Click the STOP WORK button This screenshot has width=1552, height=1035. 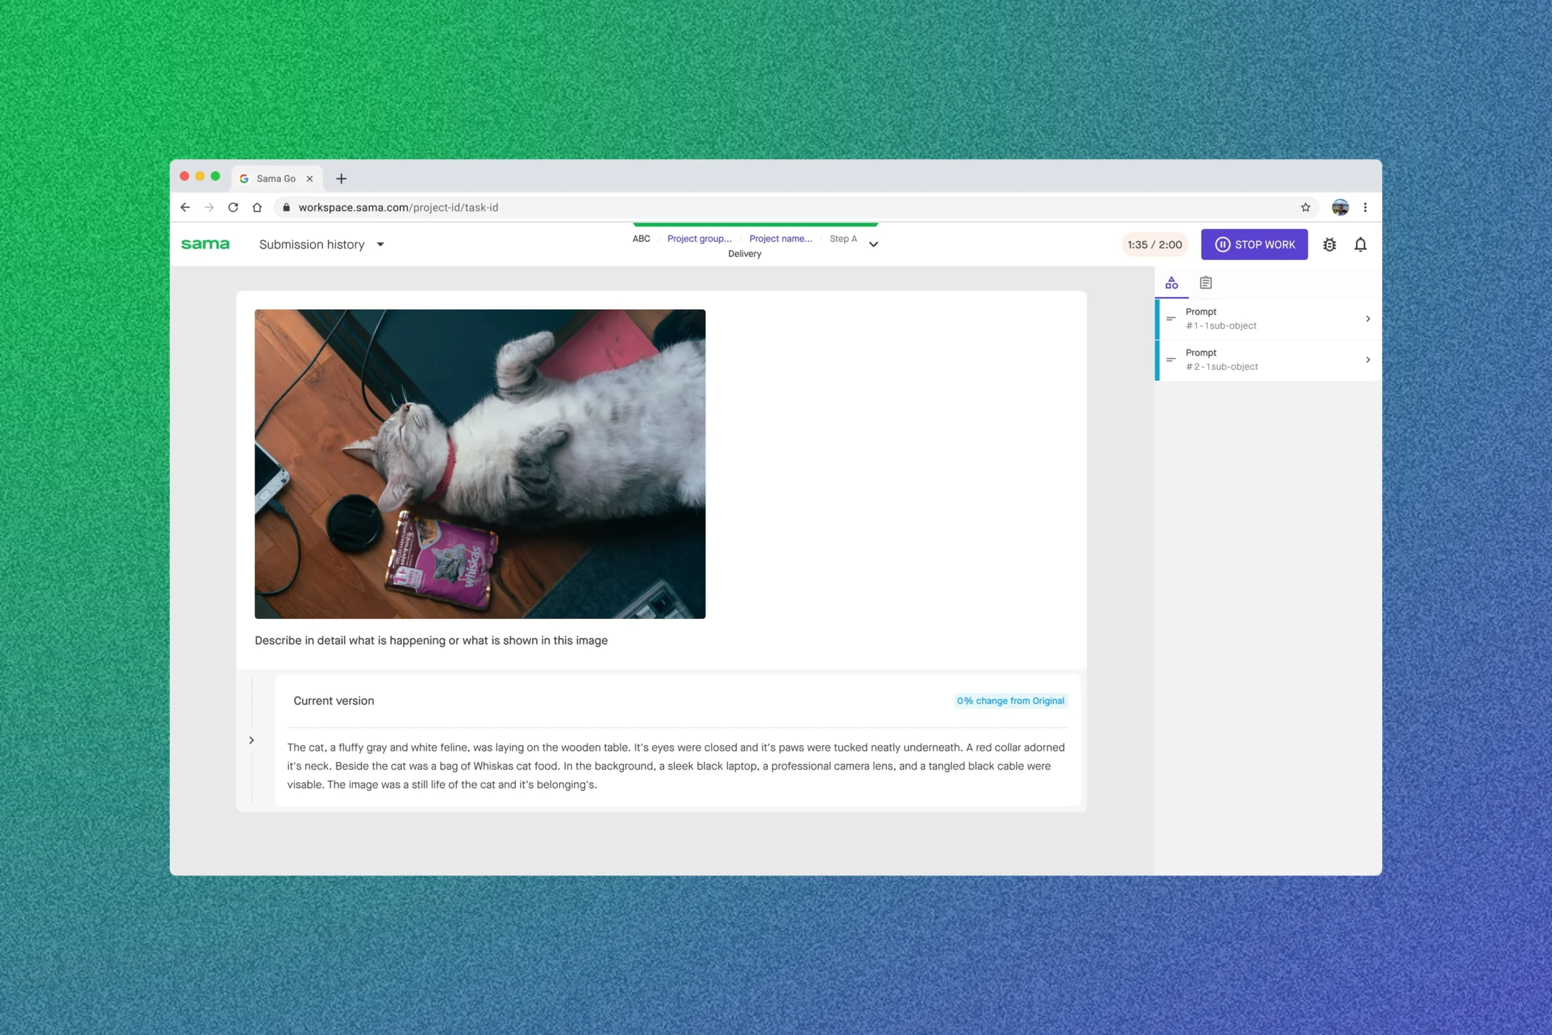(1254, 244)
